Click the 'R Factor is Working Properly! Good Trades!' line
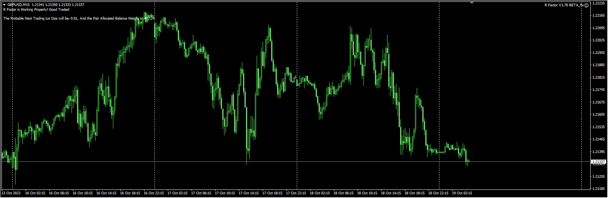608x198 pixels. (x=36, y=10)
